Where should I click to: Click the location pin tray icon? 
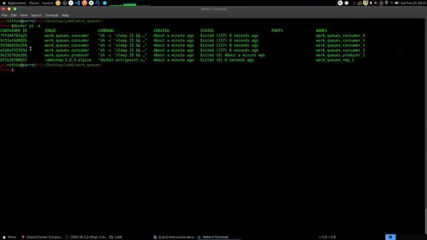pyautogui.click(x=386, y=3)
